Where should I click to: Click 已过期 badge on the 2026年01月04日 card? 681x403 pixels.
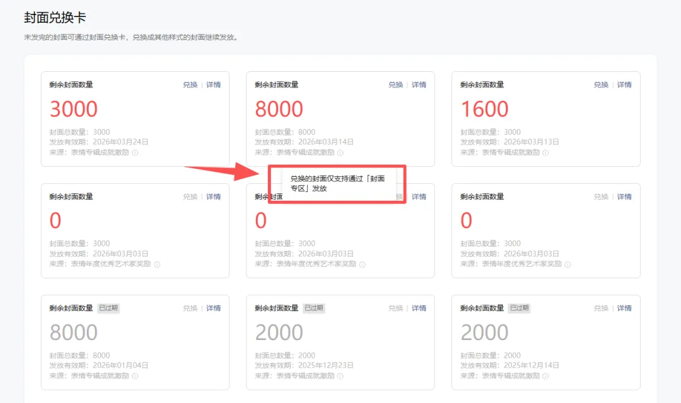click(108, 308)
